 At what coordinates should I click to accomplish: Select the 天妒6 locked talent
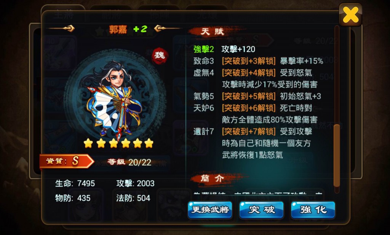click(x=256, y=114)
